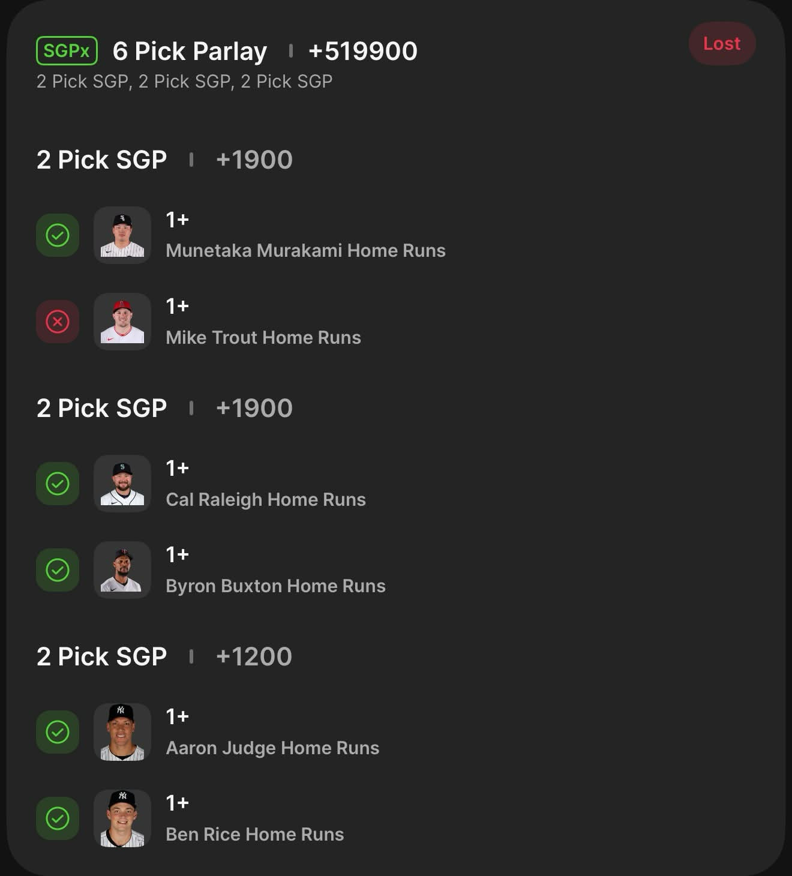Tap Cal Raleigh's player photo
This screenshot has height=876, width=792.
(x=122, y=484)
